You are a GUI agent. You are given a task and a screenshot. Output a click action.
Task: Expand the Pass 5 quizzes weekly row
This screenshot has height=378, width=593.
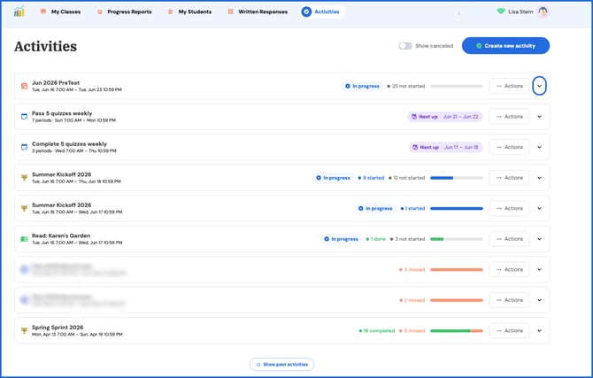[539, 117]
